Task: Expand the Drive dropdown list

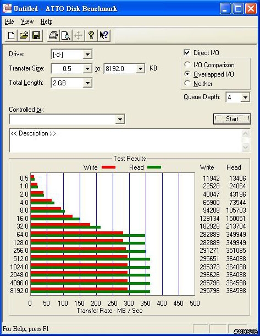Action: tap(87, 55)
